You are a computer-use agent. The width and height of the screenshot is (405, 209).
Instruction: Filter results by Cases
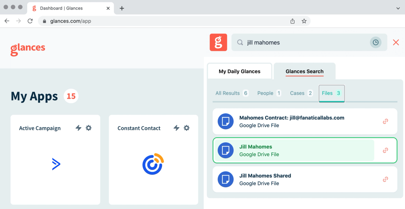click(x=301, y=93)
